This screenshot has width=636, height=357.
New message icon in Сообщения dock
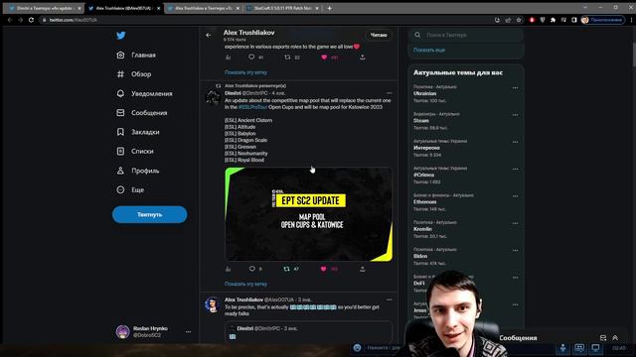[x=603, y=337]
